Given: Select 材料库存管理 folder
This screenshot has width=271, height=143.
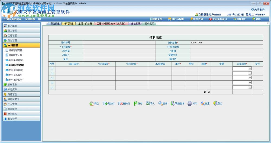Looking at the screenshot, I should pos(15,65).
